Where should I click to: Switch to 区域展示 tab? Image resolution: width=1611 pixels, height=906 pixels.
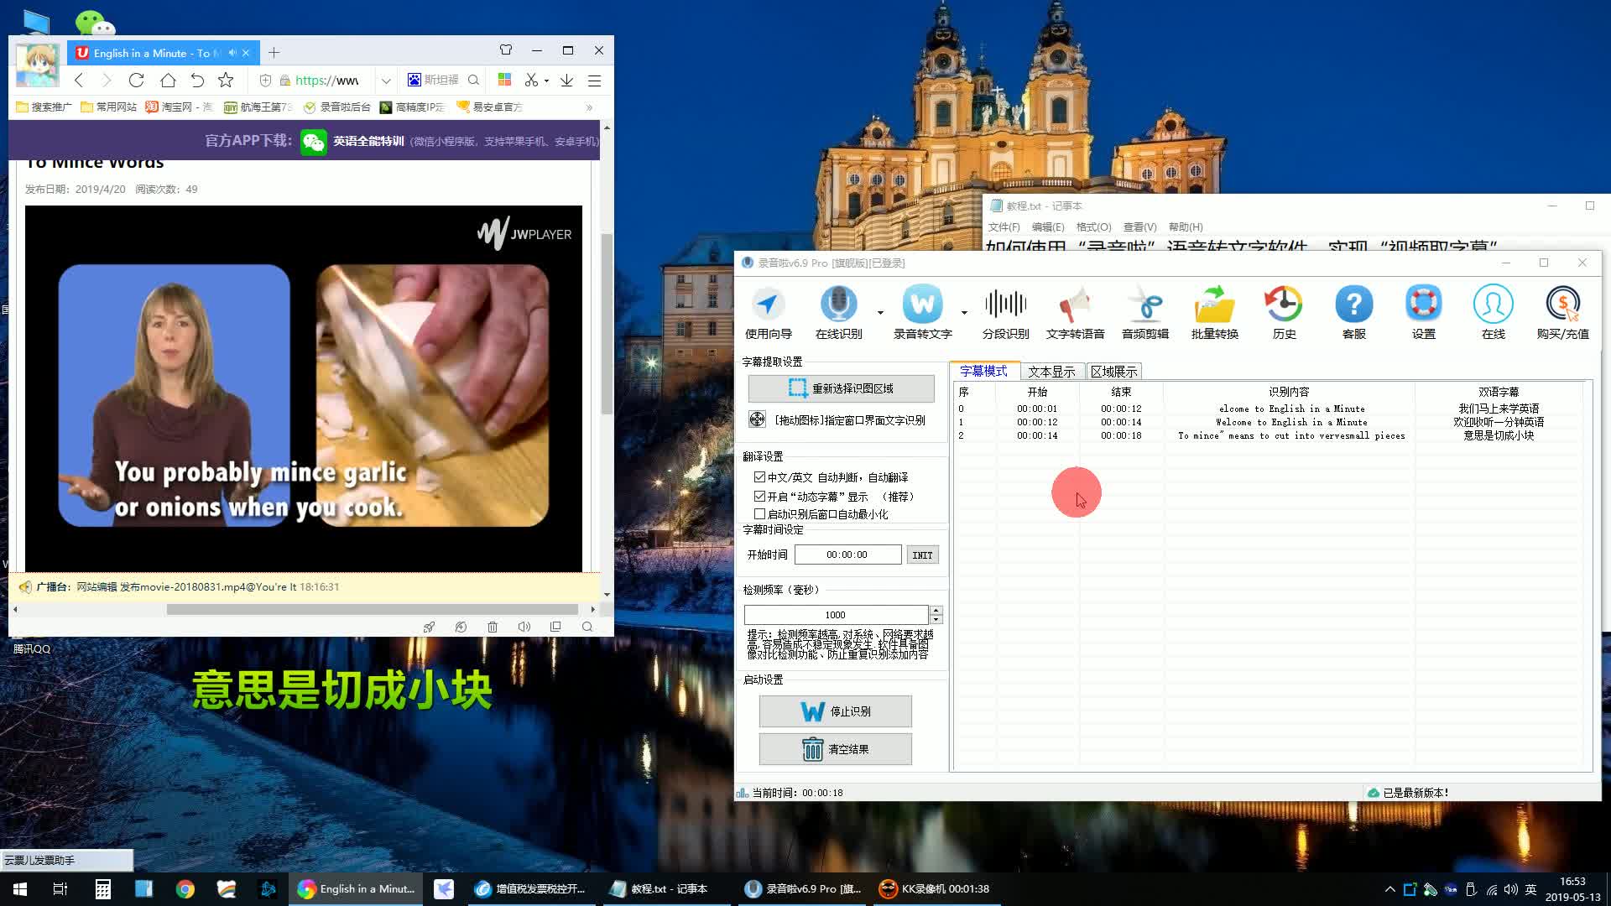[x=1113, y=372]
